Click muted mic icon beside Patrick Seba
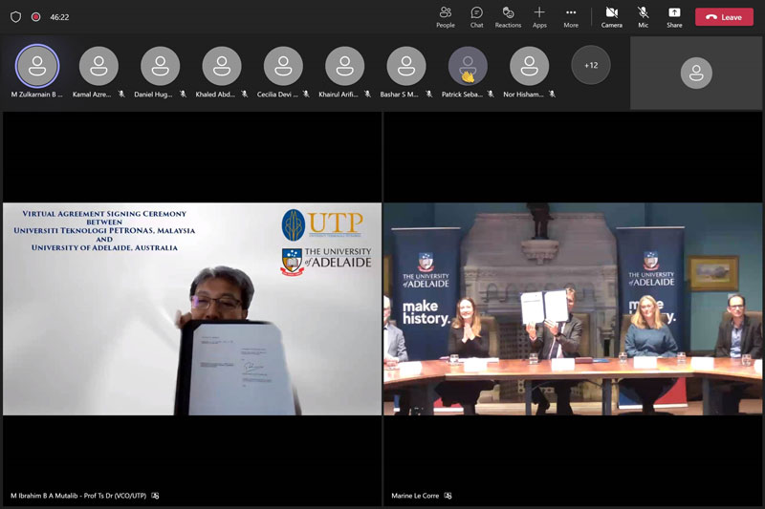The height and width of the screenshot is (509, 765). click(491, 94)
